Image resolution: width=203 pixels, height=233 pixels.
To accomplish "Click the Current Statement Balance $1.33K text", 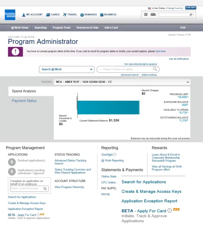I will click(x=99, y=120).
